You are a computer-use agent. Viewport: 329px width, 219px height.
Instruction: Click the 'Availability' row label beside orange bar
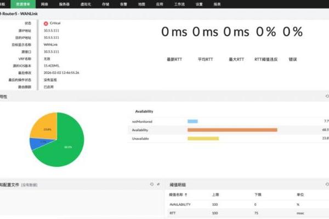(x=140, y=130)
